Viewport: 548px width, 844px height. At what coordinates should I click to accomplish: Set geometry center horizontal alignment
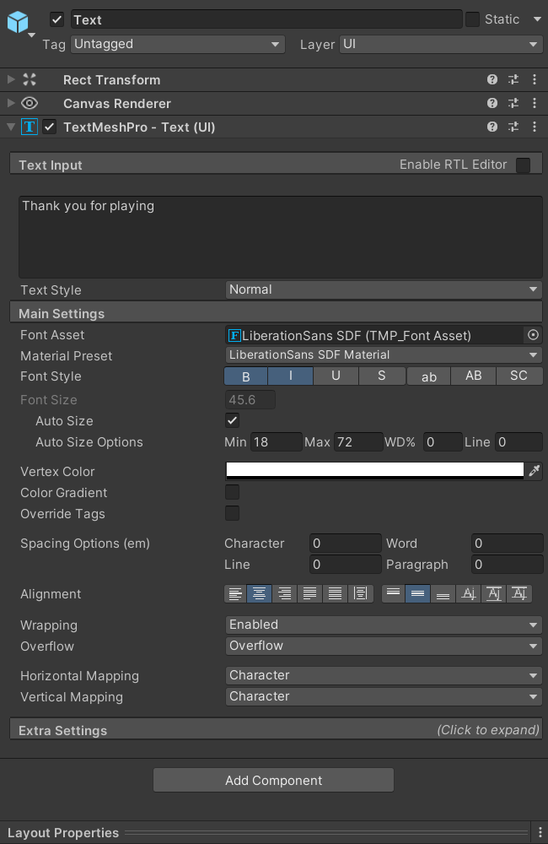(x=360, y=593)
